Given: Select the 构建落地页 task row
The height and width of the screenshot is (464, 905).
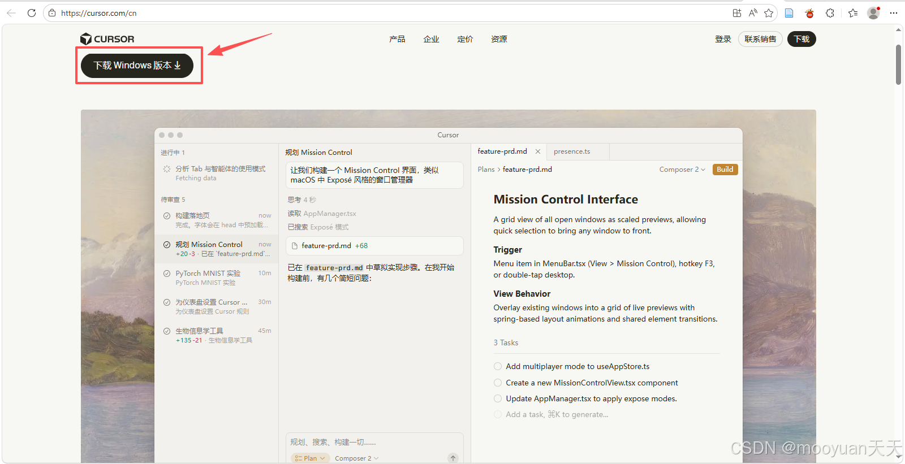Looking at the screenshot, I should pos(217,220).
